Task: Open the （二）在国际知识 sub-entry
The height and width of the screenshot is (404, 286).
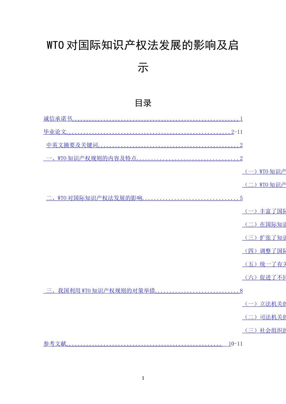Action: pos(264,225)
